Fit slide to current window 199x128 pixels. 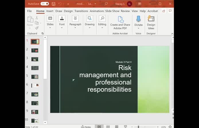[x=170, y=127]
